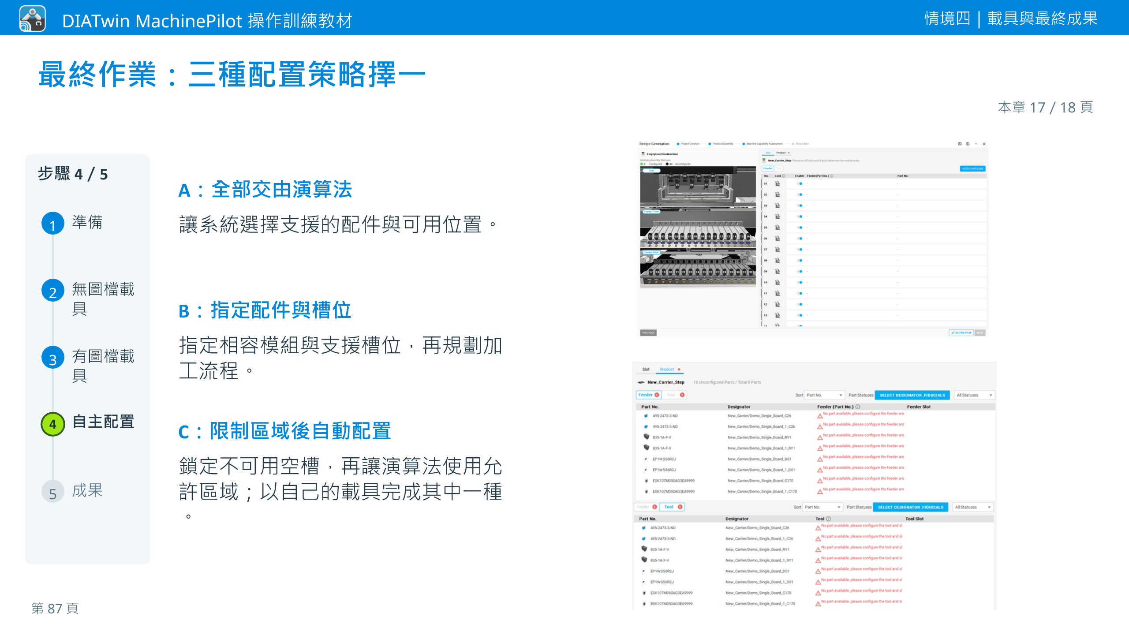Click the lock icon for slot 12
Image resolution: width=1129 pixels, height=635 pixels.
(x=778, y=304)
